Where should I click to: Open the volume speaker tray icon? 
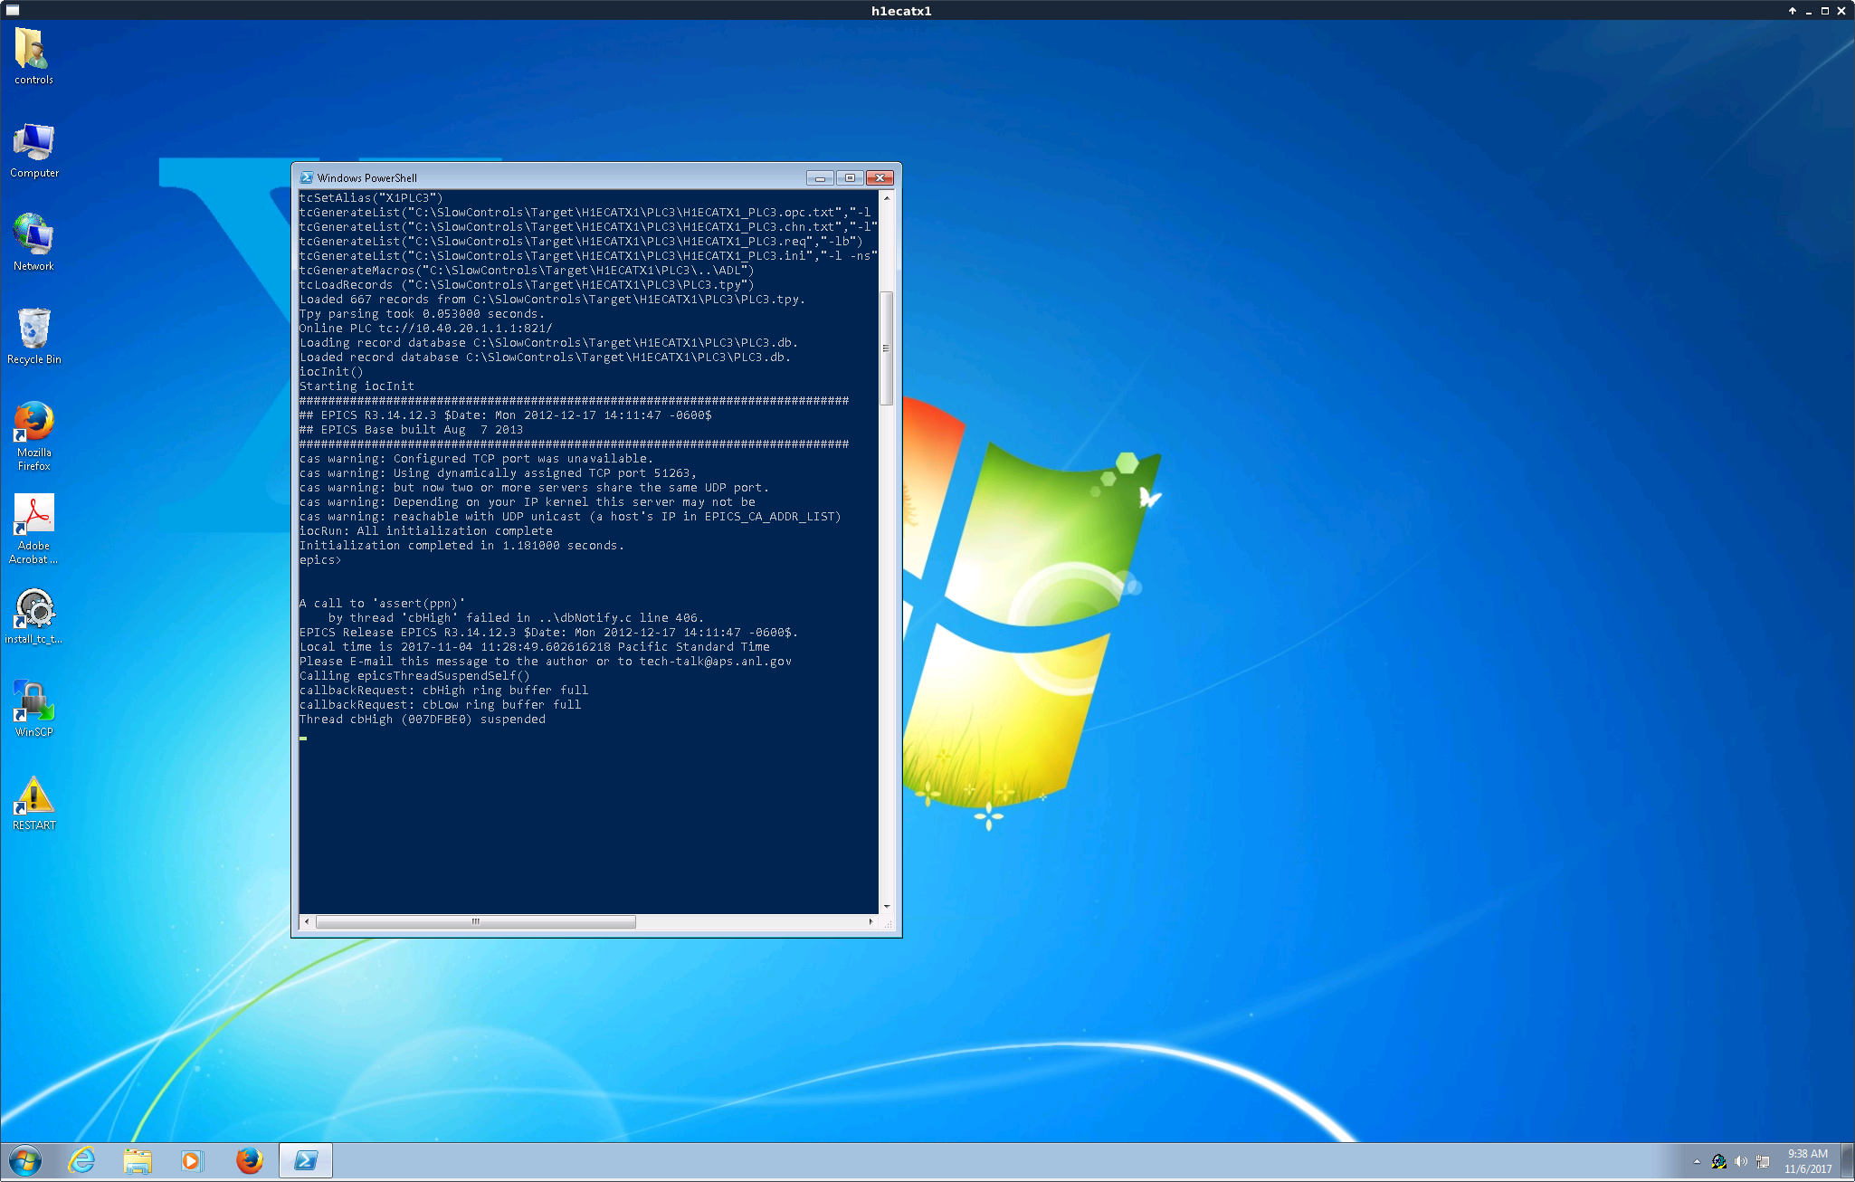tap(1740, 1161)
